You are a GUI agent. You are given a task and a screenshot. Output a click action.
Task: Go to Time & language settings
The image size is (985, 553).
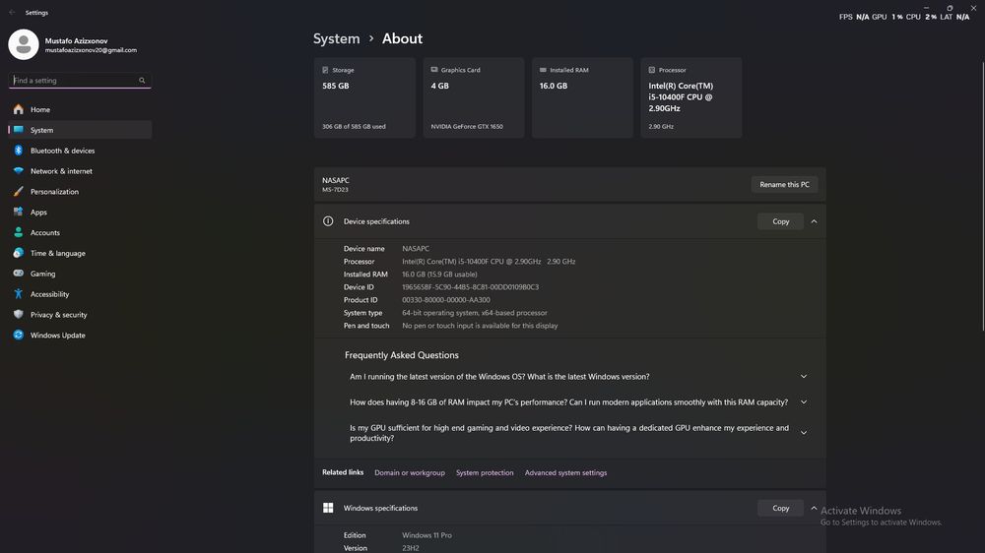pos(57,254)
